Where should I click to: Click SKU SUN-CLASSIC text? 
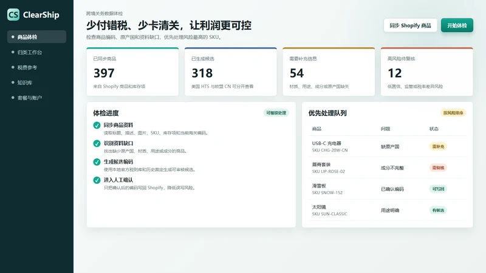[x=329, y=214]
